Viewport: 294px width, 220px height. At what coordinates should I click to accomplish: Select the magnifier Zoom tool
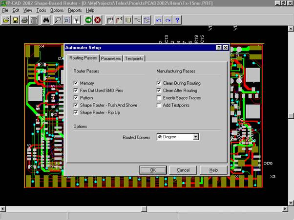coord(58,20)
